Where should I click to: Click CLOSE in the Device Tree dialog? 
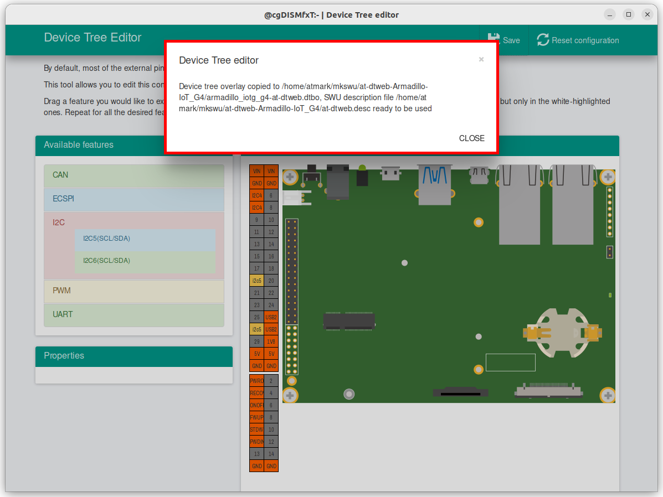[x=471, y=138]
